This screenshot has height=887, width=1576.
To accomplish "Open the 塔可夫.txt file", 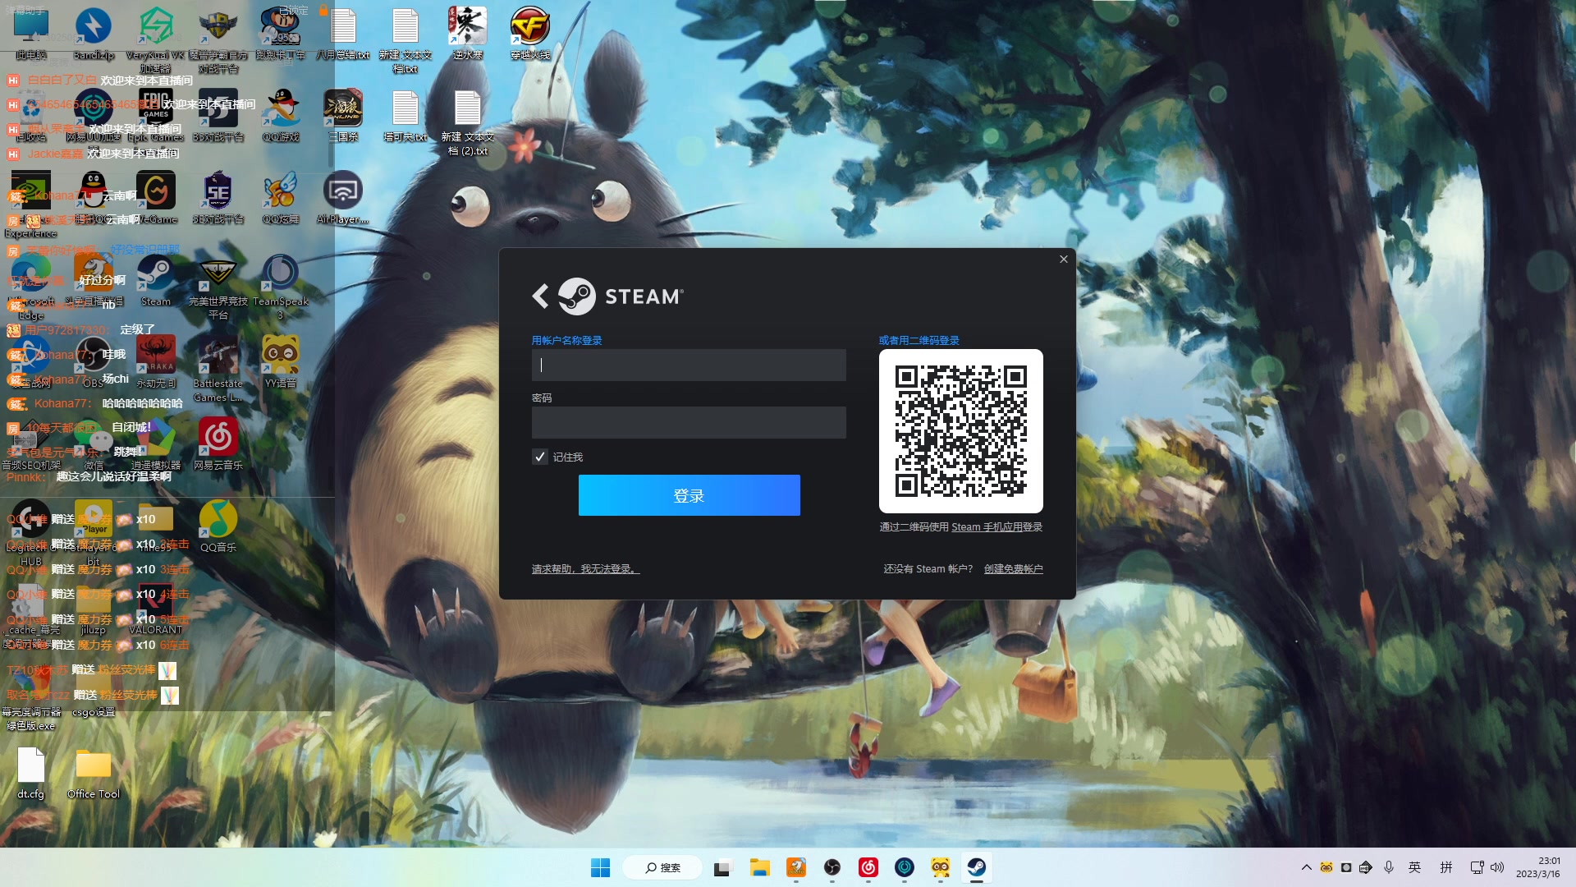I will click(405, 116).
